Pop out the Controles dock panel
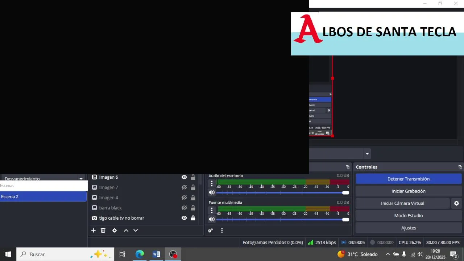This screenshot has height=261, width=464. point(460,167)
